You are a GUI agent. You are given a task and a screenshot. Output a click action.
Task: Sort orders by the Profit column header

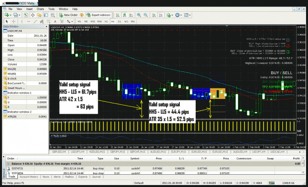pyautogui.click(x=296, y=158)
